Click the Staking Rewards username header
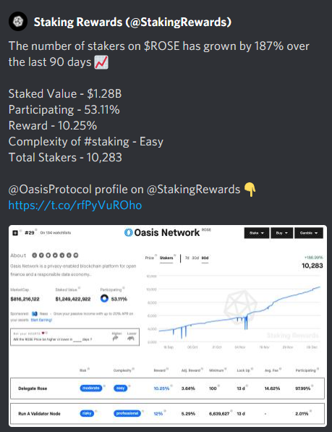332x432 pixels. pos(132,22)
